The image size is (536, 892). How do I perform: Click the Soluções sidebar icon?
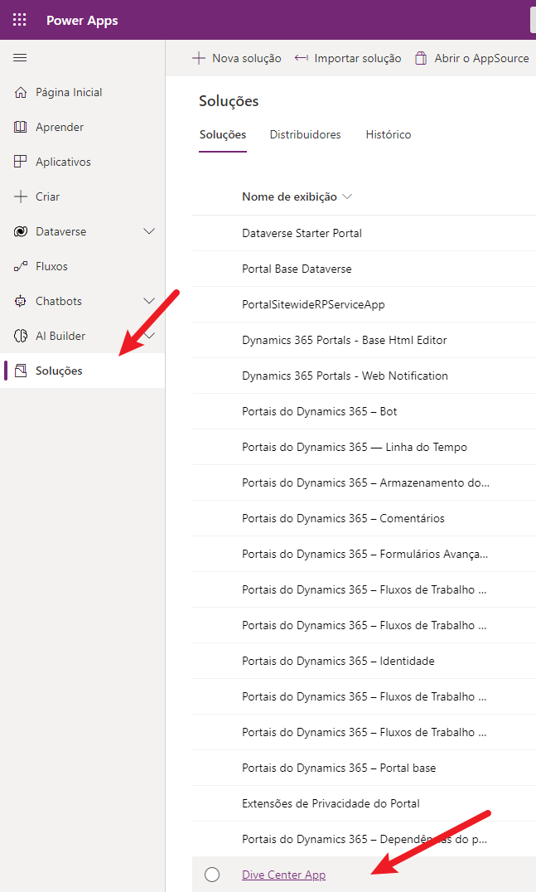click(21, 371)
